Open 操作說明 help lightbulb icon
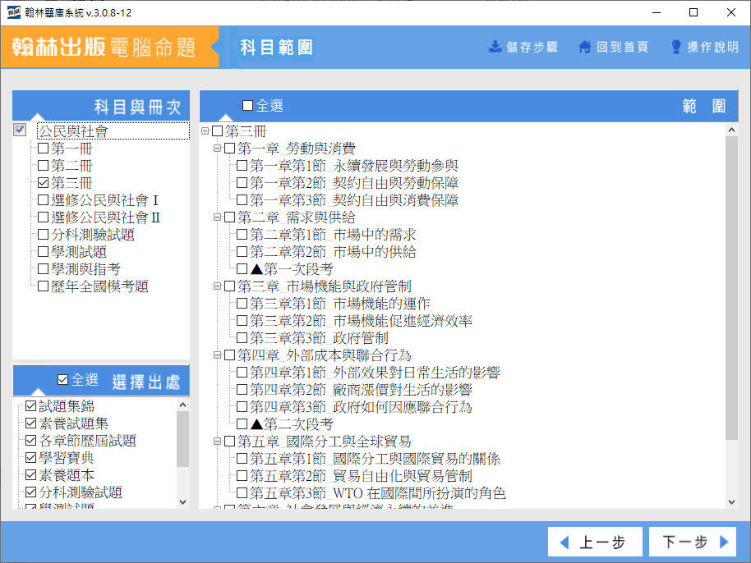Viewport: 751px width, 563px height. [x=676, y=47]
